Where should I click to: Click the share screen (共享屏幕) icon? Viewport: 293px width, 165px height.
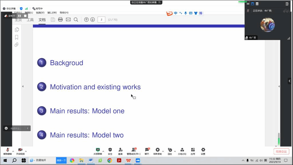pos(98,150)
